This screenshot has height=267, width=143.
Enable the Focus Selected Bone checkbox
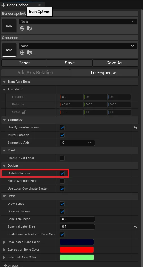62,181
